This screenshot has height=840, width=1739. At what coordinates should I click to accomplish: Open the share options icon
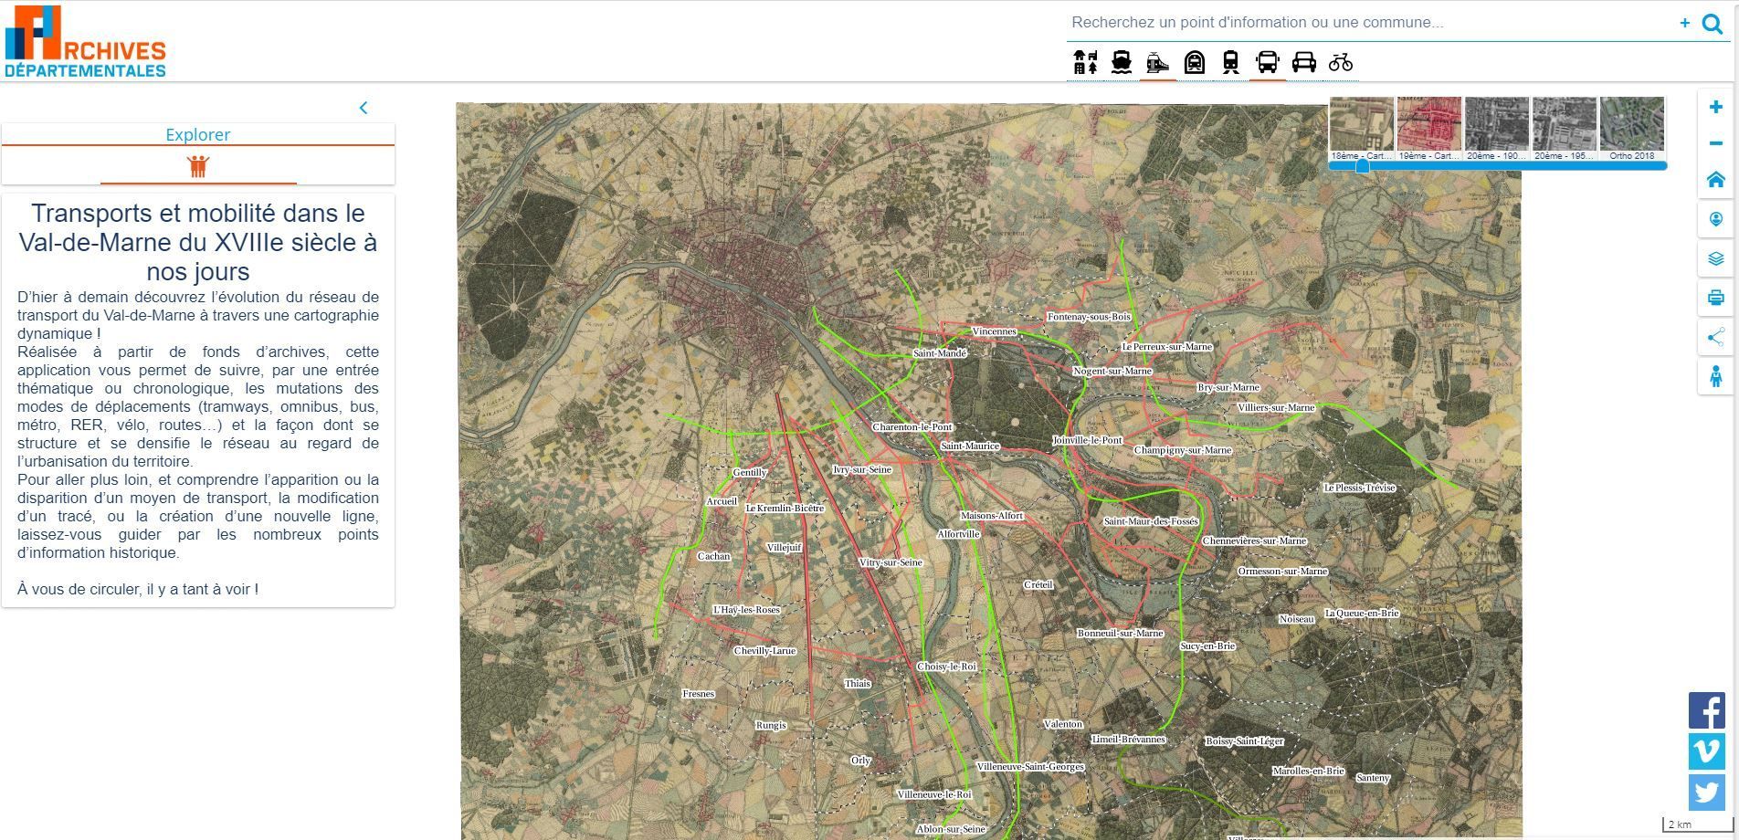coord(1715,337)
